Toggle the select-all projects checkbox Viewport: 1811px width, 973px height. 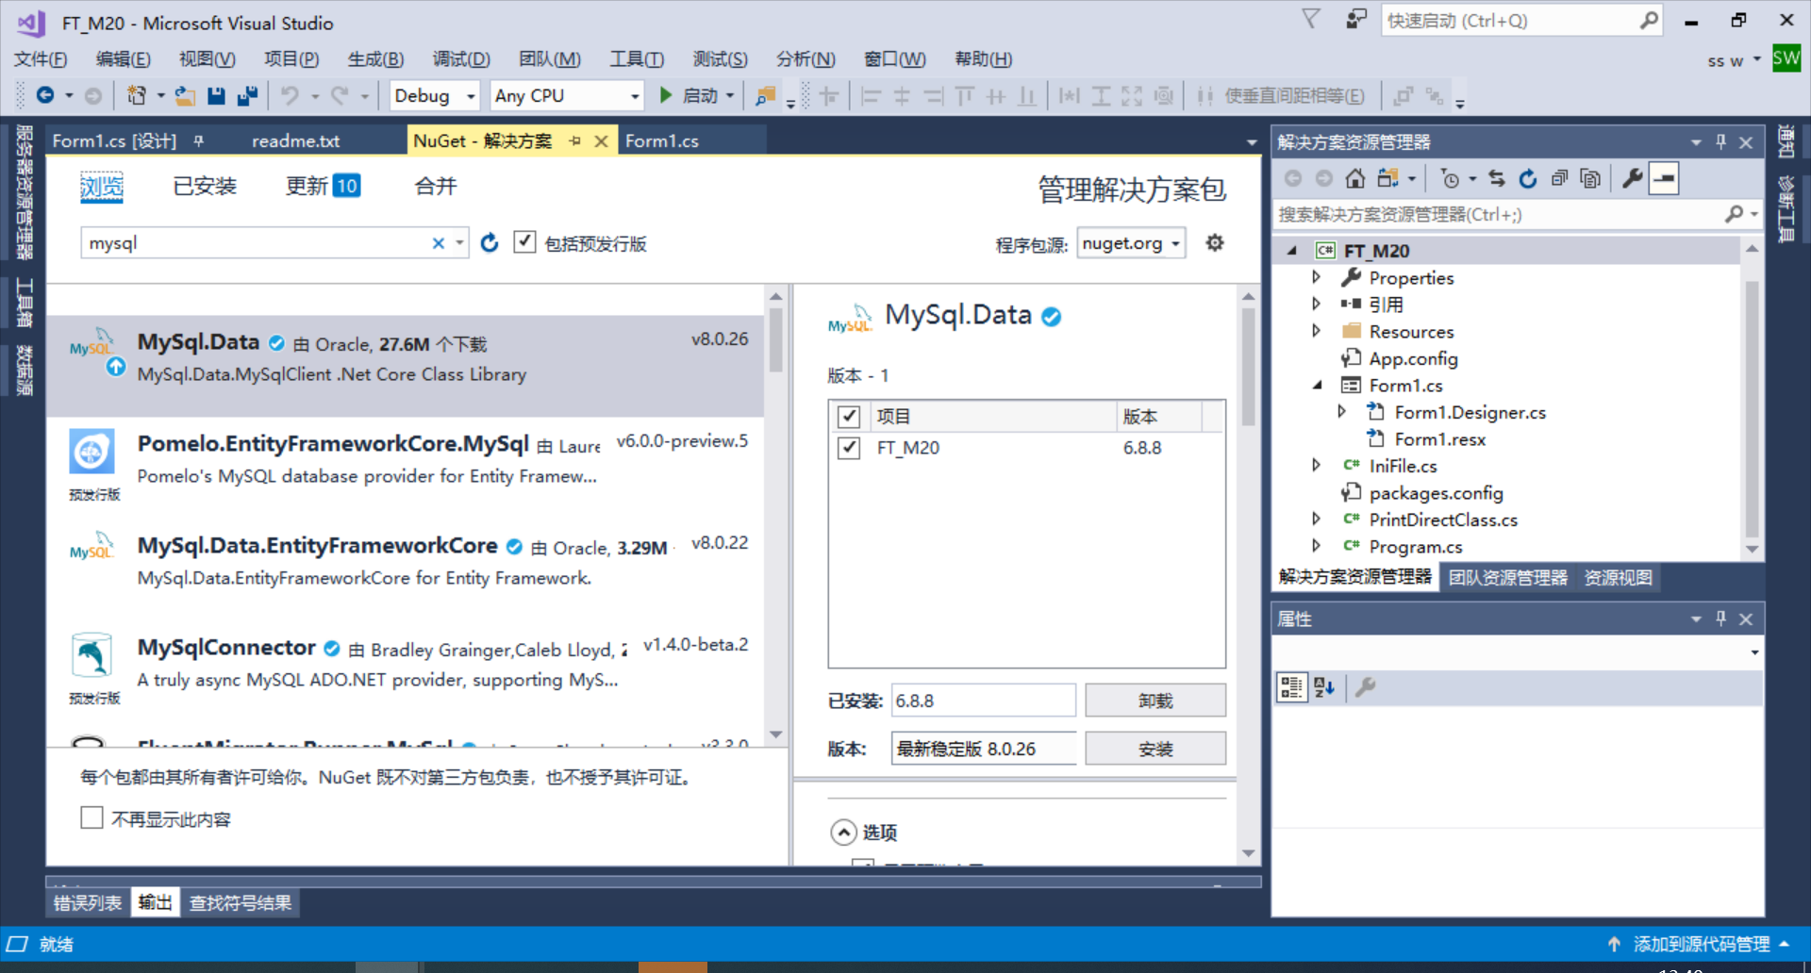(x=849, y=417)
